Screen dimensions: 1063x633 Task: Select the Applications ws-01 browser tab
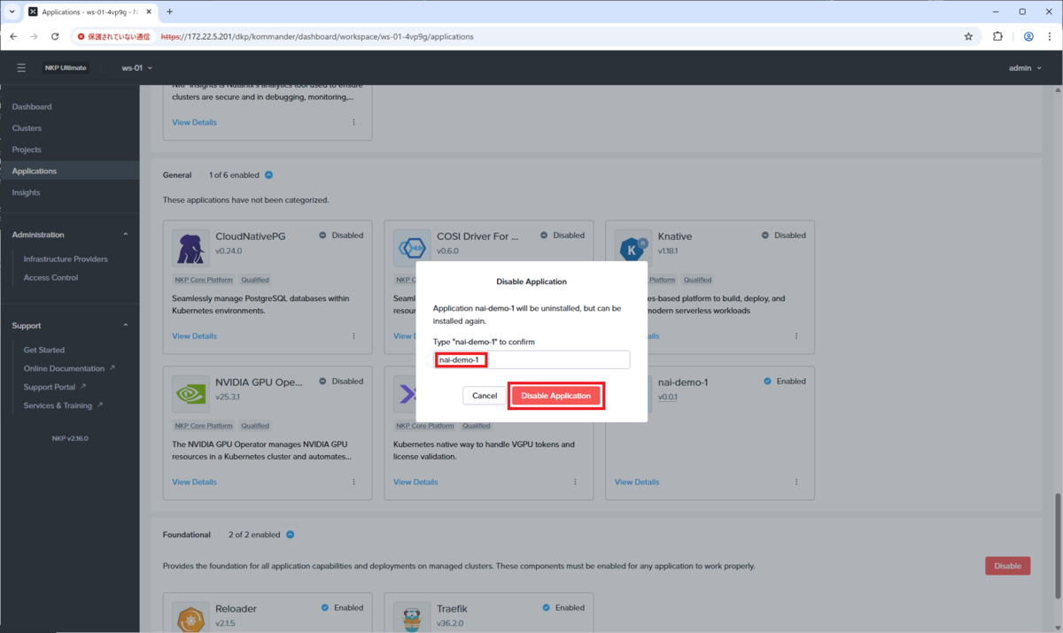coord(89,12)
